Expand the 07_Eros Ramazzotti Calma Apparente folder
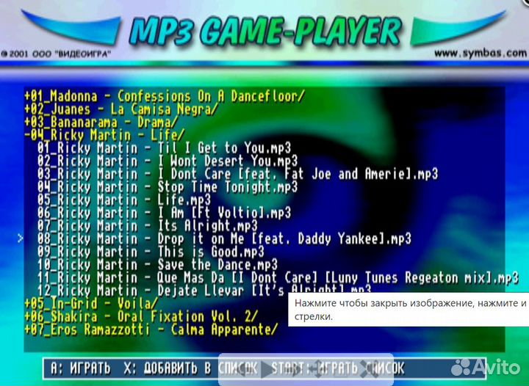The width and height of the screenshot is (529, 386). [151, 329]
